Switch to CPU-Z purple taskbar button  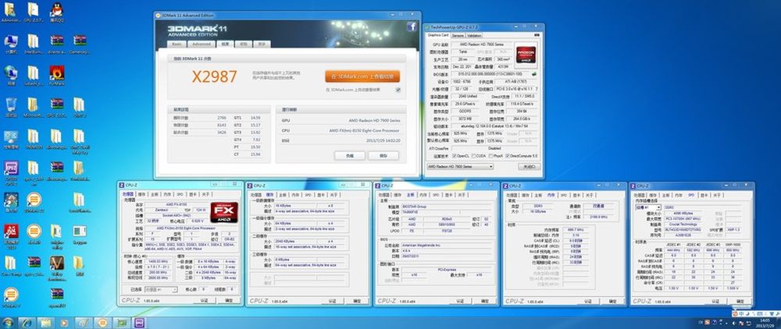140,323
